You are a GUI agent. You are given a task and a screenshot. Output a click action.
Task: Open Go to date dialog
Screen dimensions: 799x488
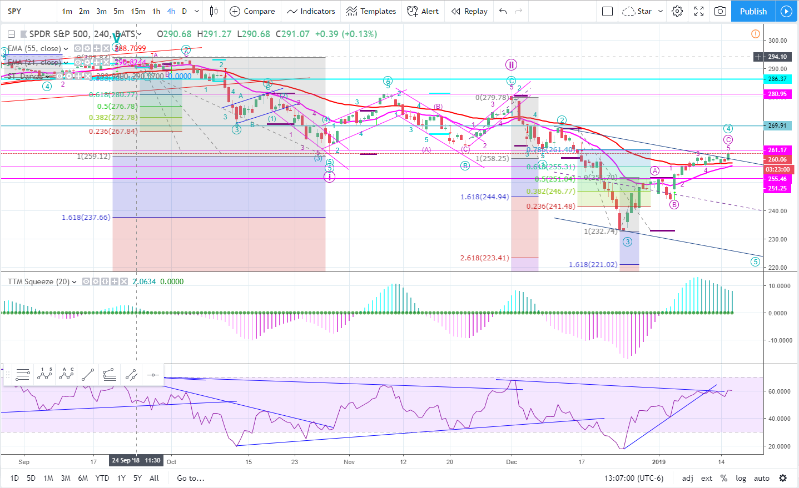click(191, 478)
